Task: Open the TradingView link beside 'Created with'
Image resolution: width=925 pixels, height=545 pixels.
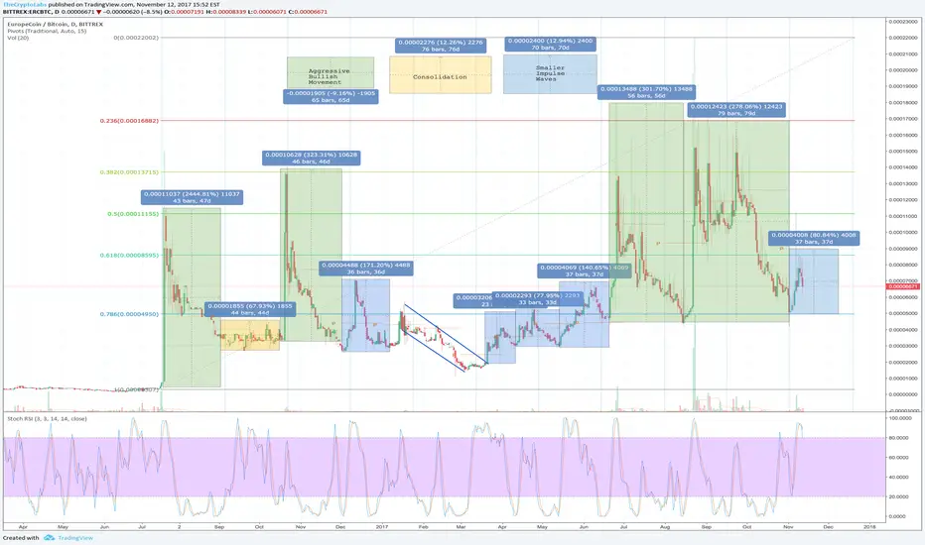Action: (74, 537)
